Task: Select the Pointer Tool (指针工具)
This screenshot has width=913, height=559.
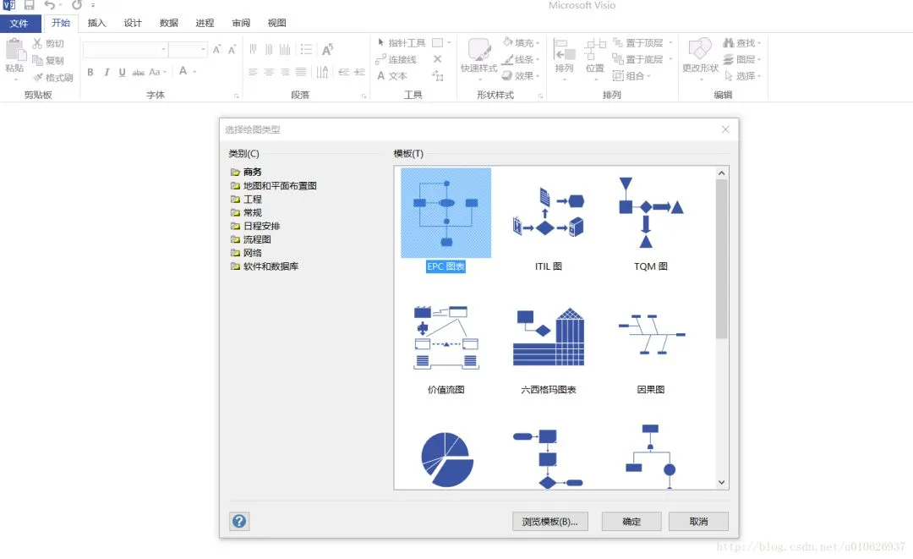Action: tap(402, 43)
